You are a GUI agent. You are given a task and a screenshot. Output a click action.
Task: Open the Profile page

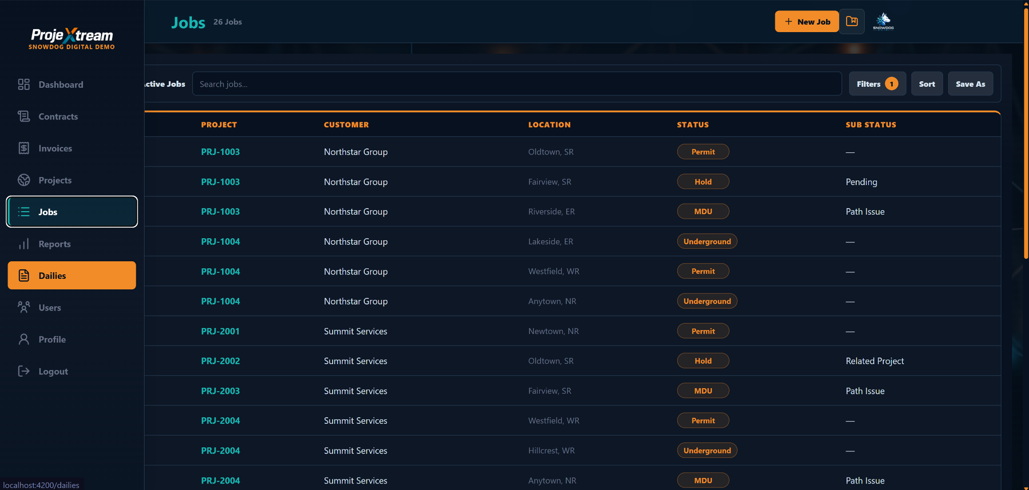coord(72,339)
